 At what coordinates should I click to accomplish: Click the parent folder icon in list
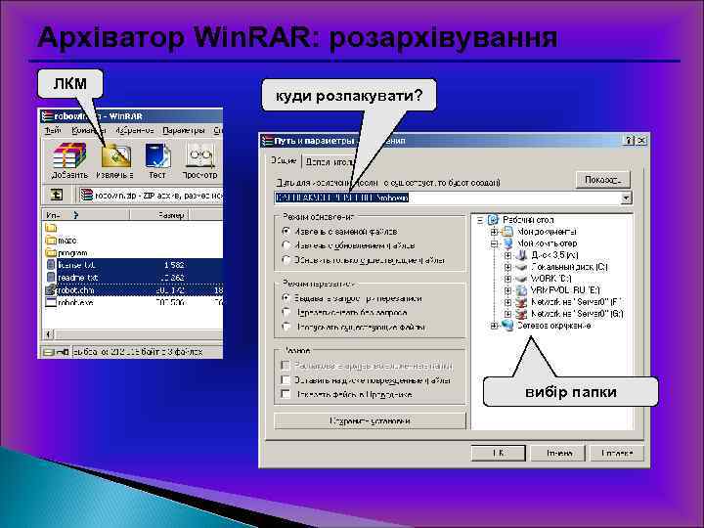[x=51, y=228]
